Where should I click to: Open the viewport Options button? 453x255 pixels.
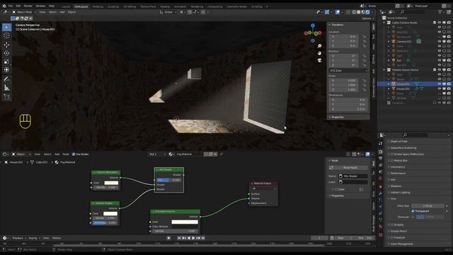pos(367,18)
